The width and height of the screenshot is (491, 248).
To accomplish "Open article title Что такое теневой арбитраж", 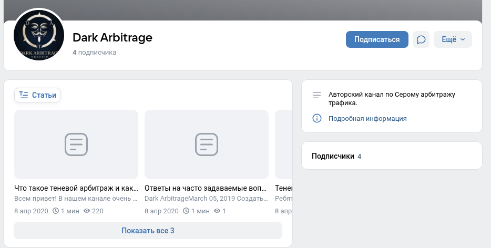I will click(76, 188).
